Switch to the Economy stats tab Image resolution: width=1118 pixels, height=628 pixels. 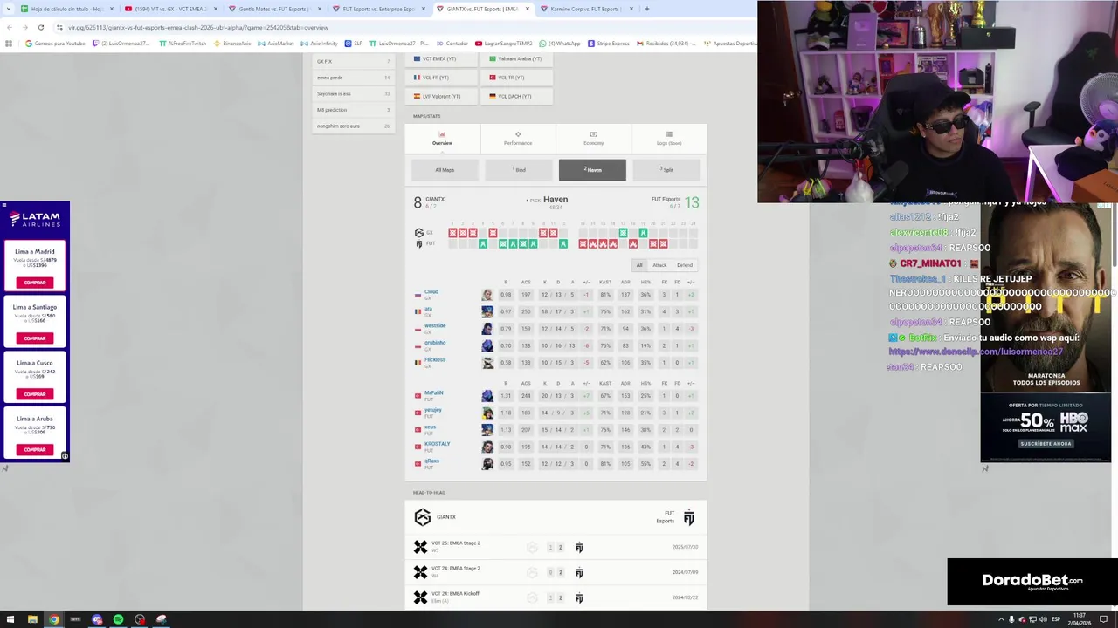(593, 139)
